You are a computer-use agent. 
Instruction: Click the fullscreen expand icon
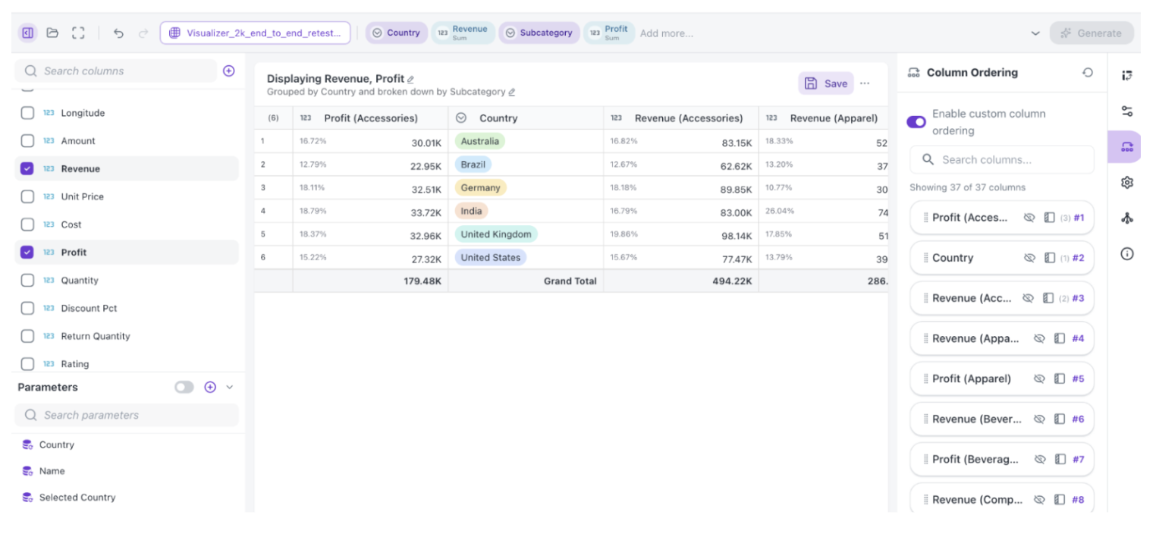78,33
